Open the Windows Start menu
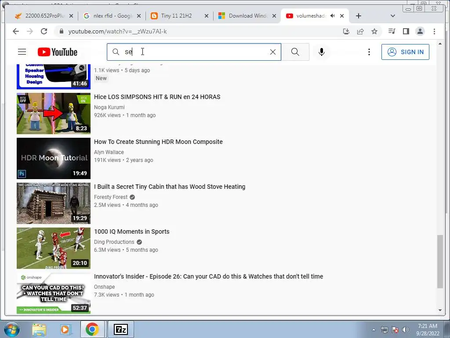450x338 pixels. pos(11,329)
